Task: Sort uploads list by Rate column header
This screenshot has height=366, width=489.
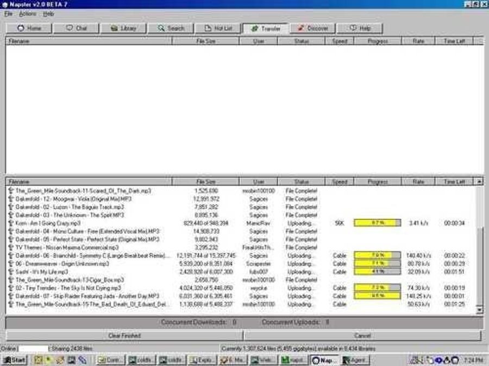Action: pos(418,182)
